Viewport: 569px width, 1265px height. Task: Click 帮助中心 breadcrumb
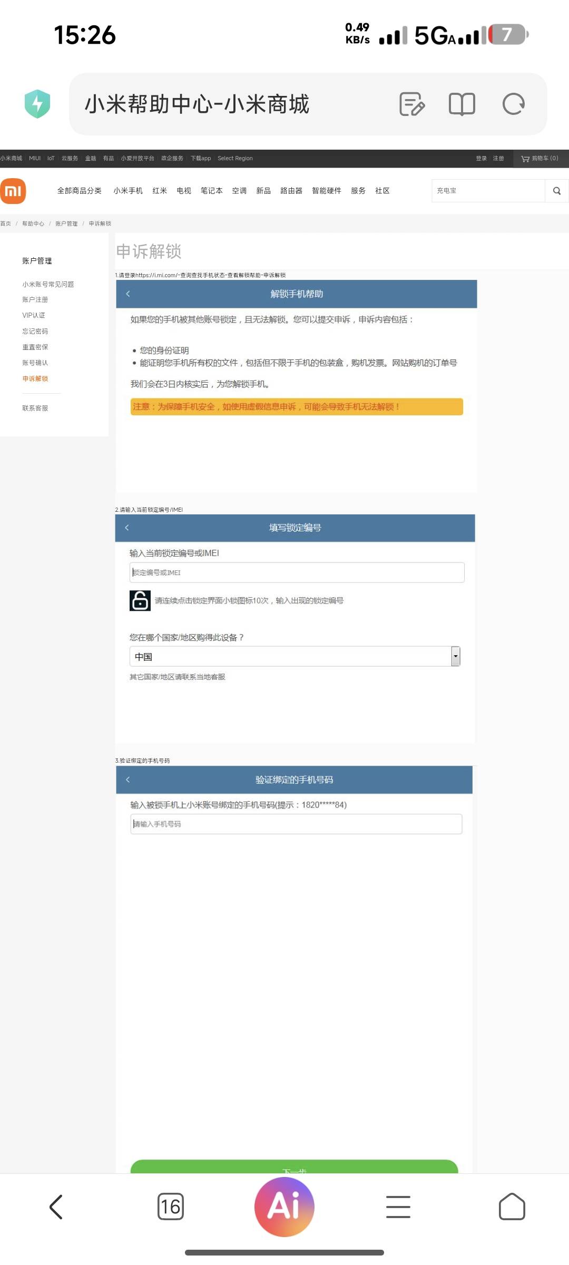coord(33,223)
